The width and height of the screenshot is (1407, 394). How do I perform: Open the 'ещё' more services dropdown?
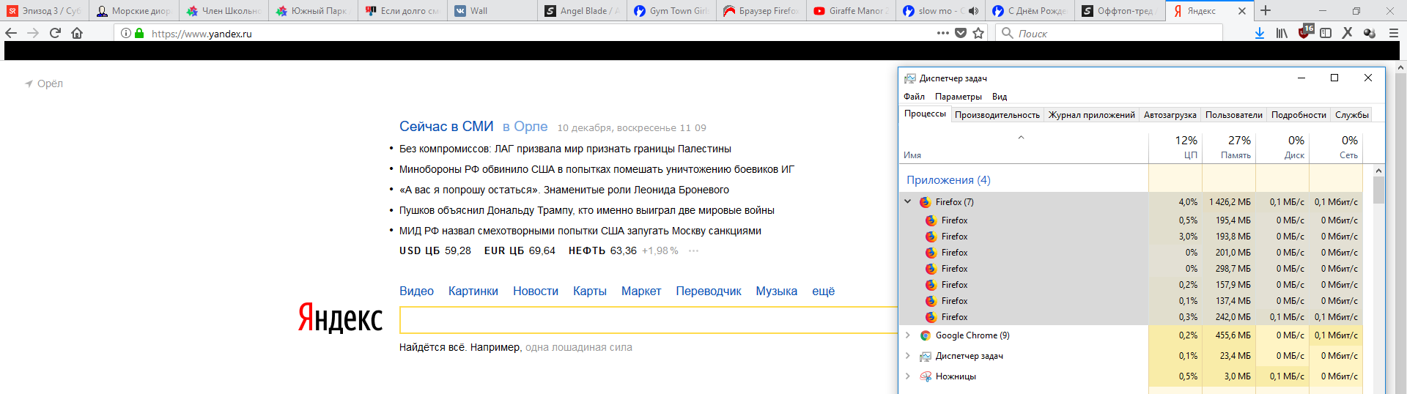click(823, 291)
